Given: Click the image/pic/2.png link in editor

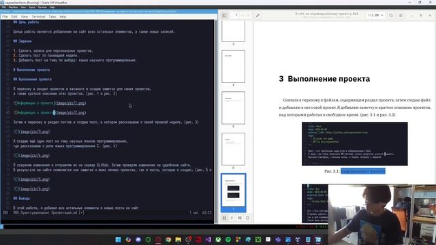Looking at the screenshot, I should 71,112.
